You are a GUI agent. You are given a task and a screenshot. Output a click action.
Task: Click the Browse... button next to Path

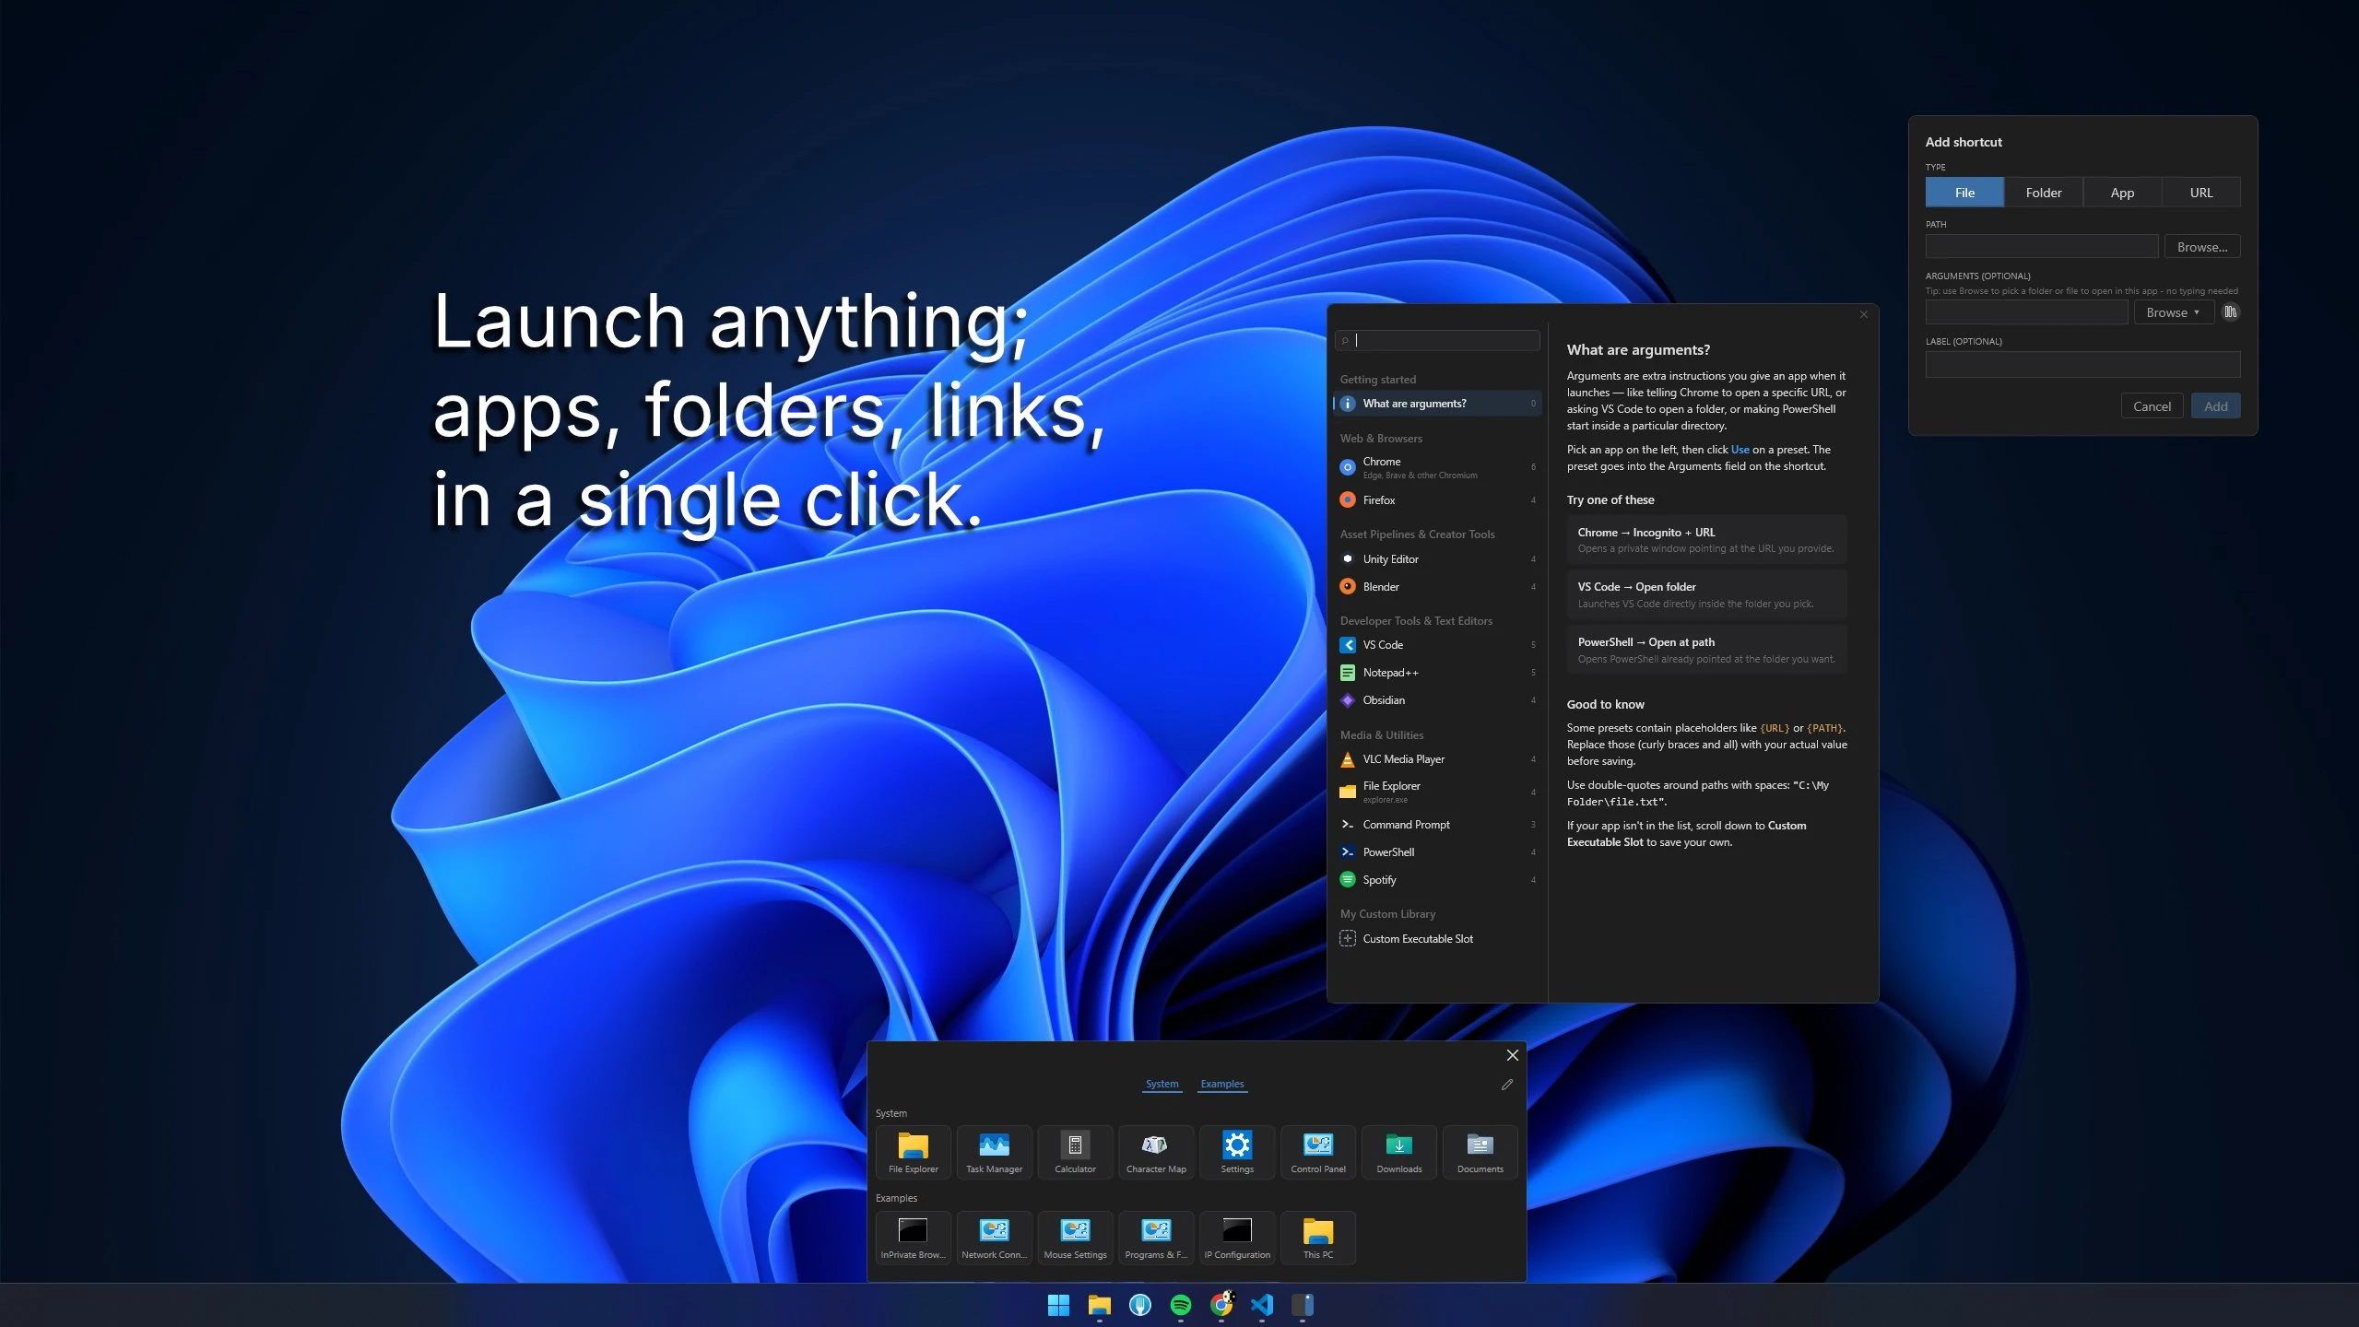click(2202, 247)
